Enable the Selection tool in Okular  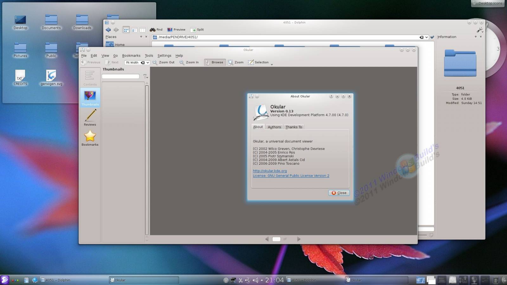point(258,62)
